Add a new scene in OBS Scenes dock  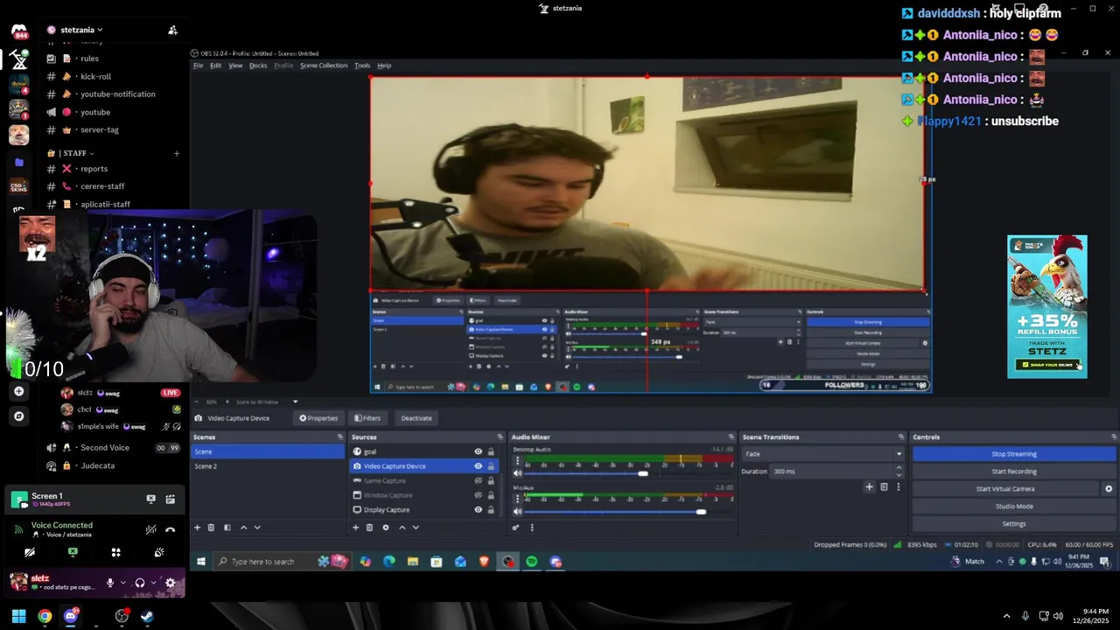coord(197,528)
